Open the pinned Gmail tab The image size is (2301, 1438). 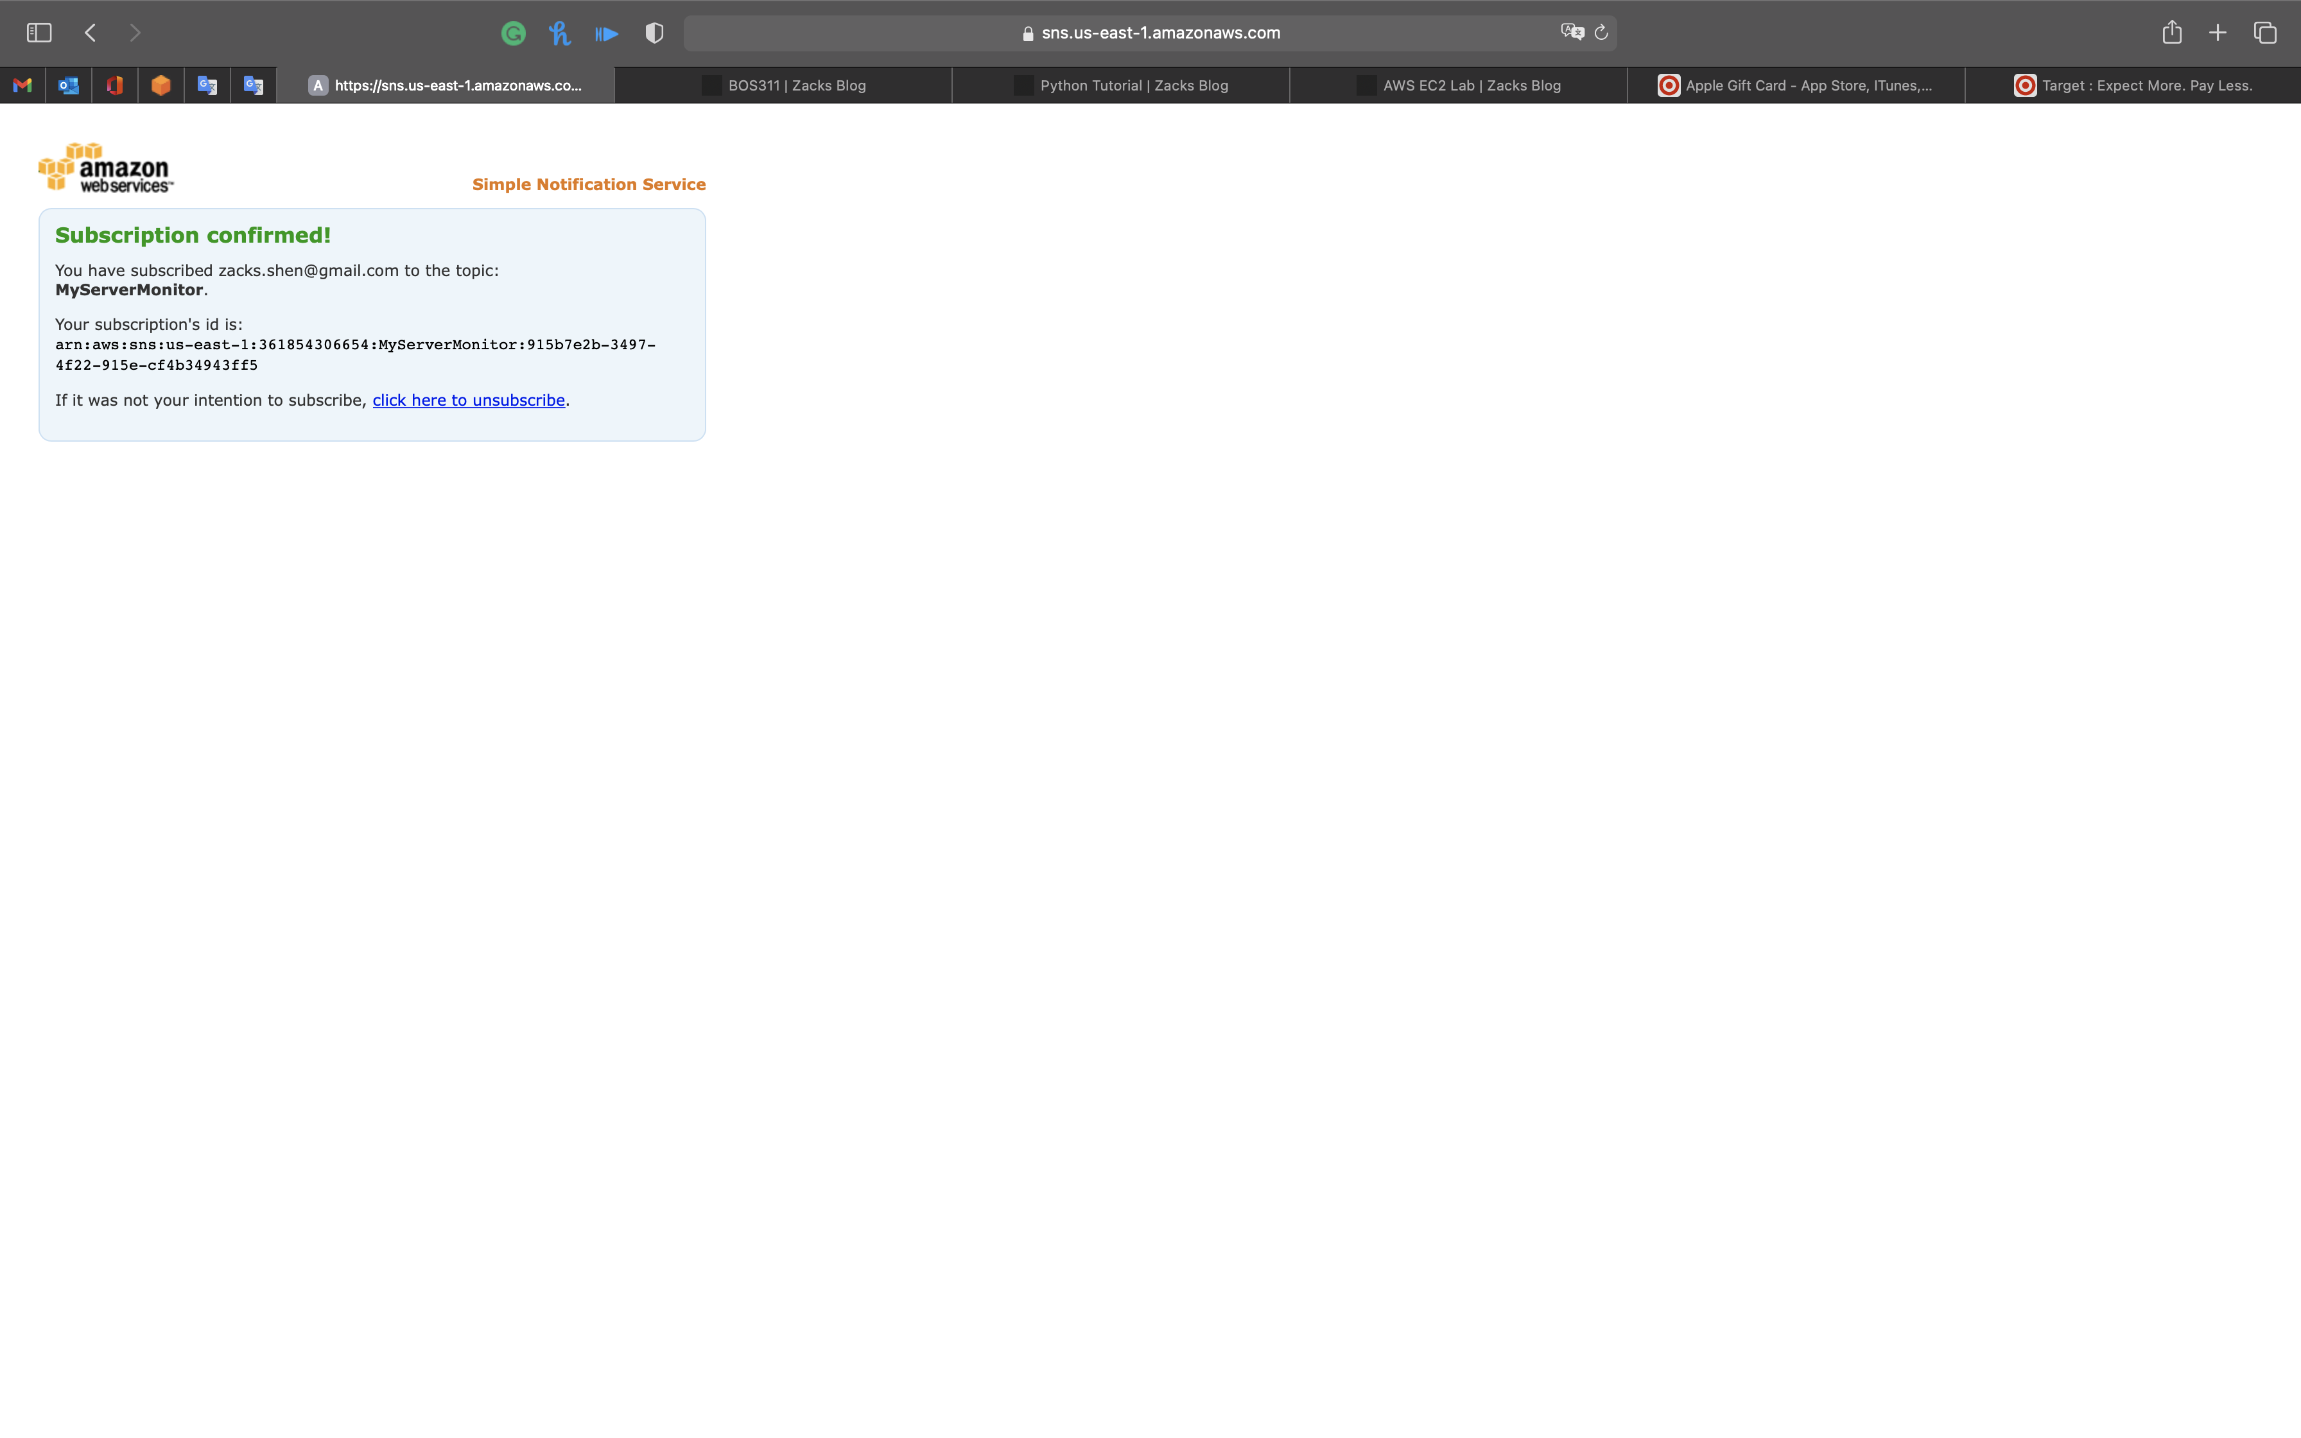23,85
